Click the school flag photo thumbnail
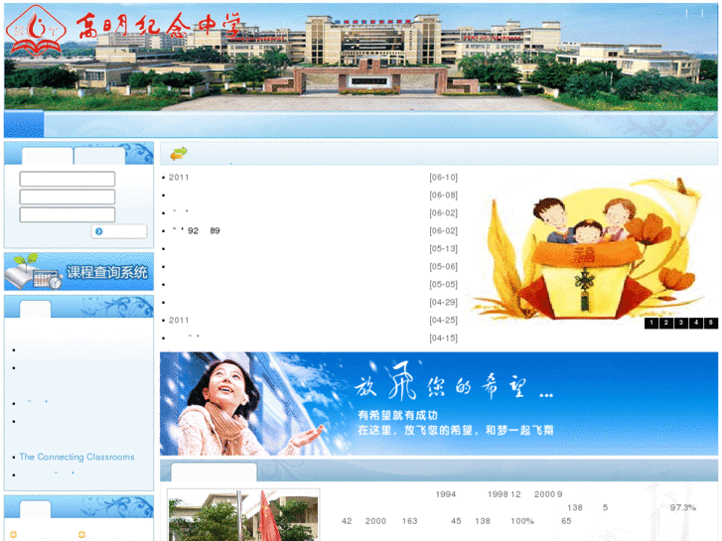The image size is (722, 541). pyautogui.click(x=243, y=515)
